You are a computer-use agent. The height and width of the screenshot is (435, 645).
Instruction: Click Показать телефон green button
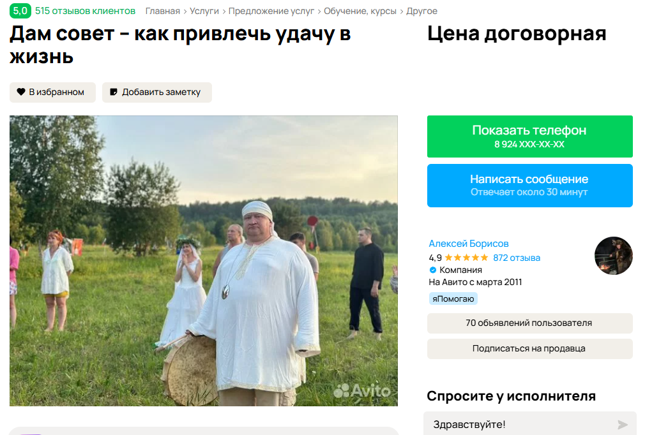click(x=530, y=136)
